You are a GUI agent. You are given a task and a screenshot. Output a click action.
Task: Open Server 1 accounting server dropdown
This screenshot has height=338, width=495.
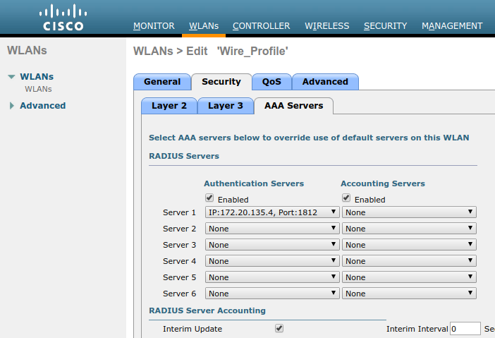tap(409, 212)
